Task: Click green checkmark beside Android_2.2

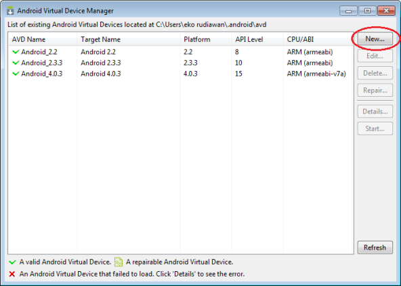Action: 16,52
